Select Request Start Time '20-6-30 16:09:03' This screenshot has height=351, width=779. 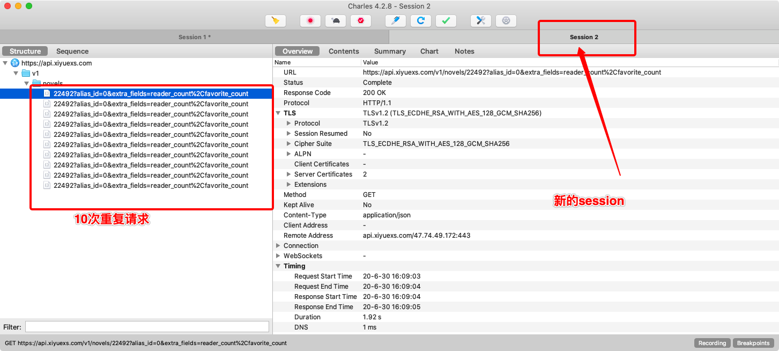point(392,276)
